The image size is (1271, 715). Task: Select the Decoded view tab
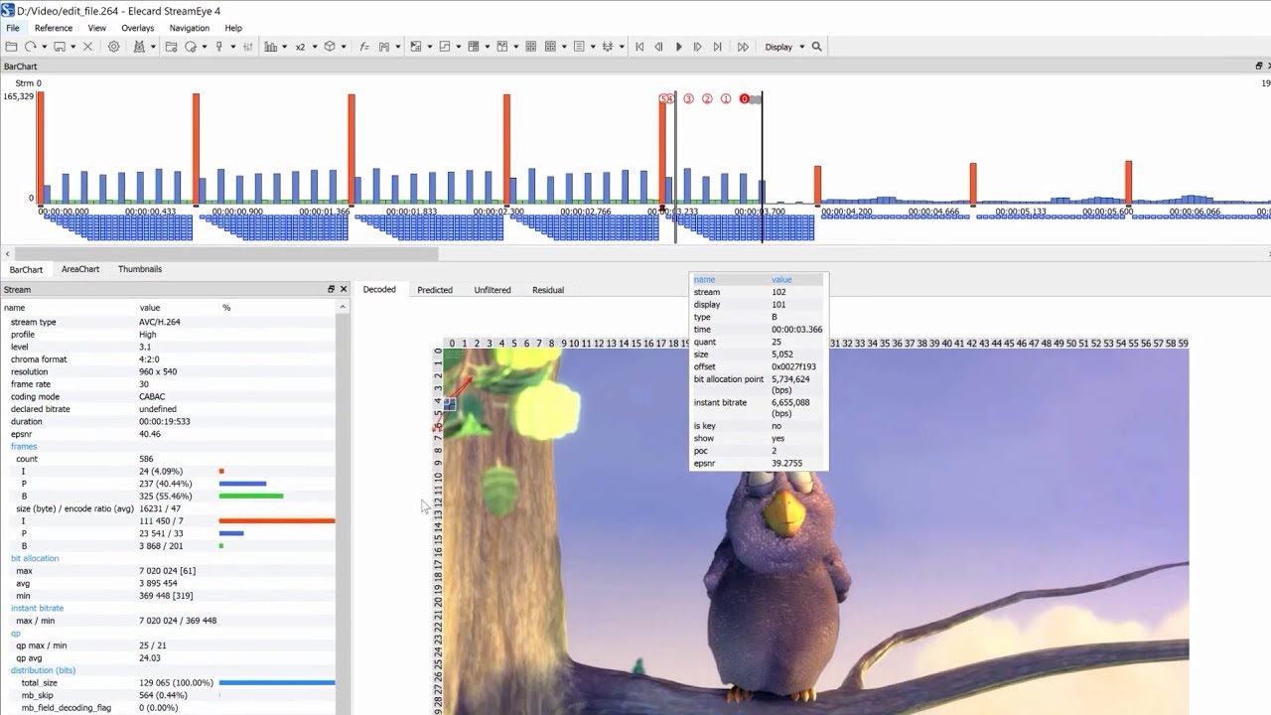pos(379,290)
